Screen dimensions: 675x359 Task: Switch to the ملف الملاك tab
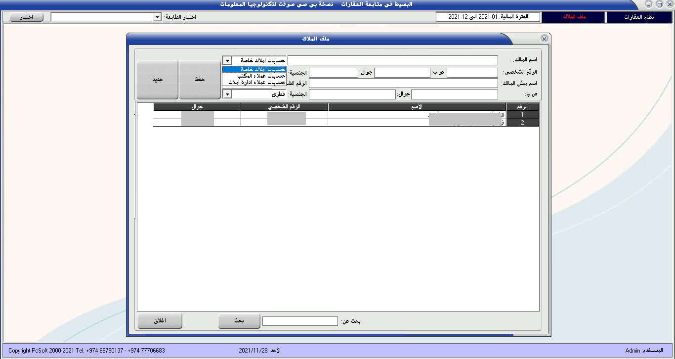click(x=574, y=17)
